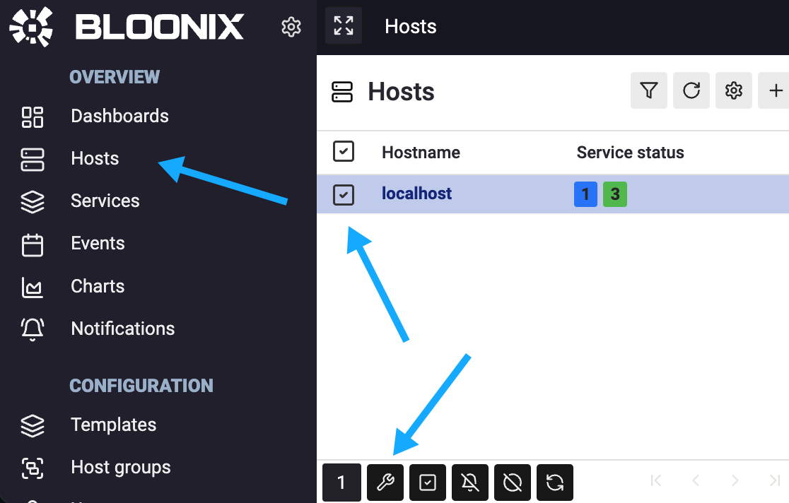Go to the previous page of hosts
Viewport: 789px width, 503px height.
tap(696, 481)
